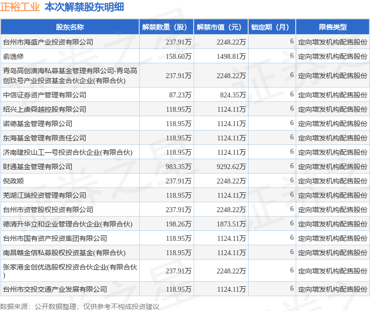Click the 解禁市值（元） column header
The height and width of the screenshot is (311, 370).
coord(221,27)
